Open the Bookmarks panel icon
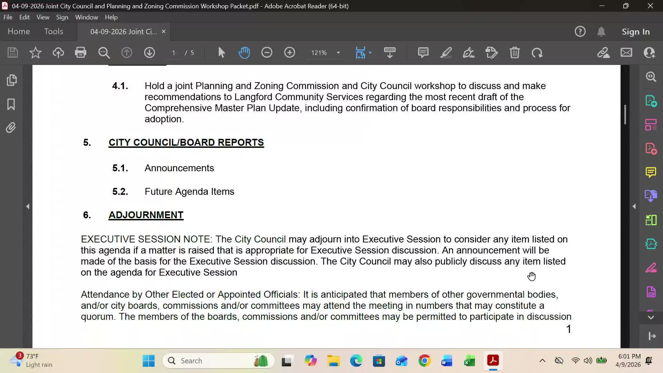The height and width of the screenshot is (373, 663). [x=11, y=104]
